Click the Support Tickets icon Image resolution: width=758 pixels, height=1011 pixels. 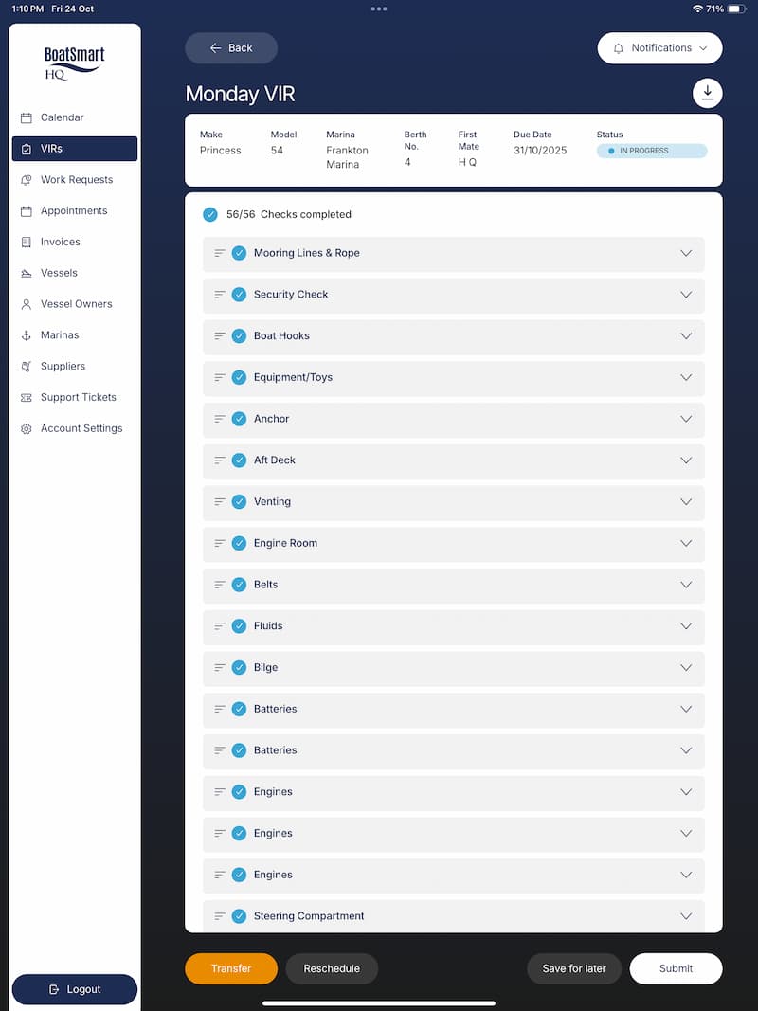[27, 398]
